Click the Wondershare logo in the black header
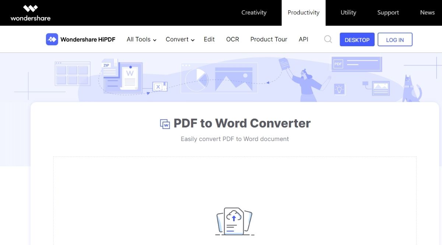The image size is (442, 245). point(30,13)
